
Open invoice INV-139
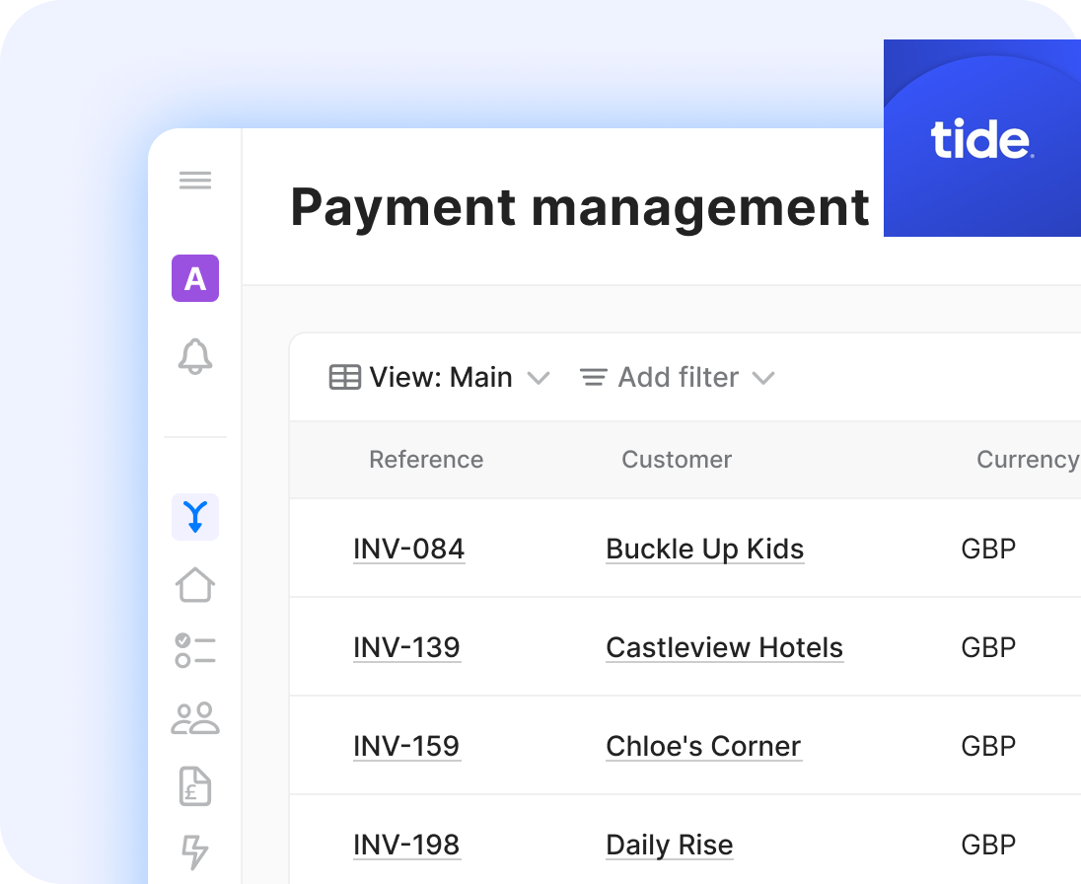[x=406, y=647]
